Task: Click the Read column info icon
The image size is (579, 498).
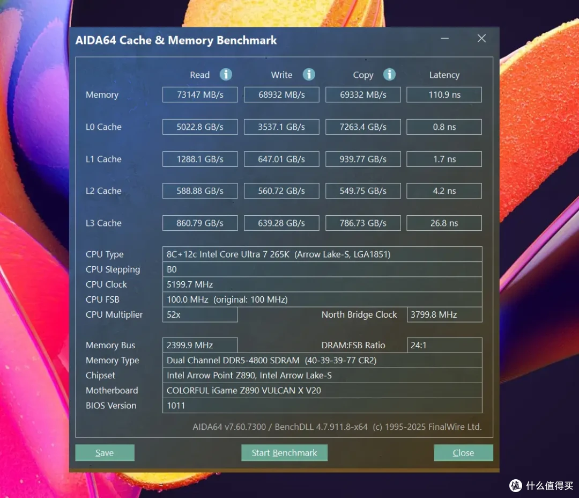Action: (x=226, y=74)
